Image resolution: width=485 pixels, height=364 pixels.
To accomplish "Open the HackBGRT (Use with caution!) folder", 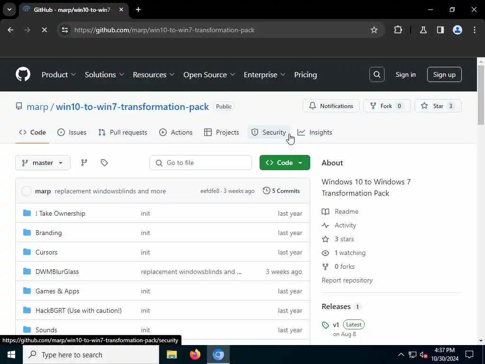I will pos(79,310).
